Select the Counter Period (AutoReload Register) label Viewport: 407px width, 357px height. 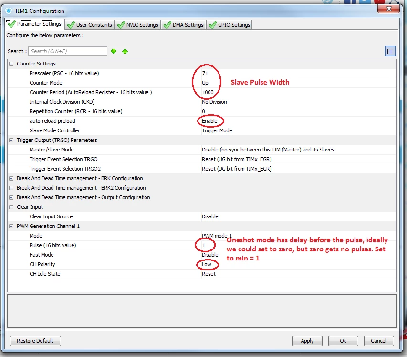(91, 92)
